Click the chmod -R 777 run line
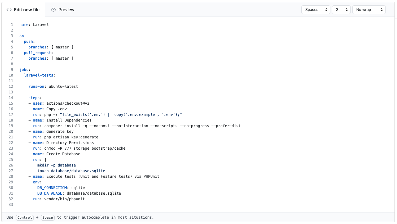The height and width of the screenshot is (224, 397). coord(79,148)
